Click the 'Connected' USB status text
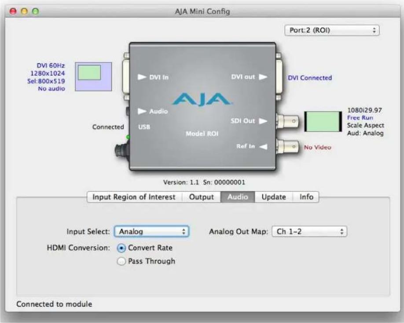The height and width of the screenshot is (323, 404). coord(108,127)
